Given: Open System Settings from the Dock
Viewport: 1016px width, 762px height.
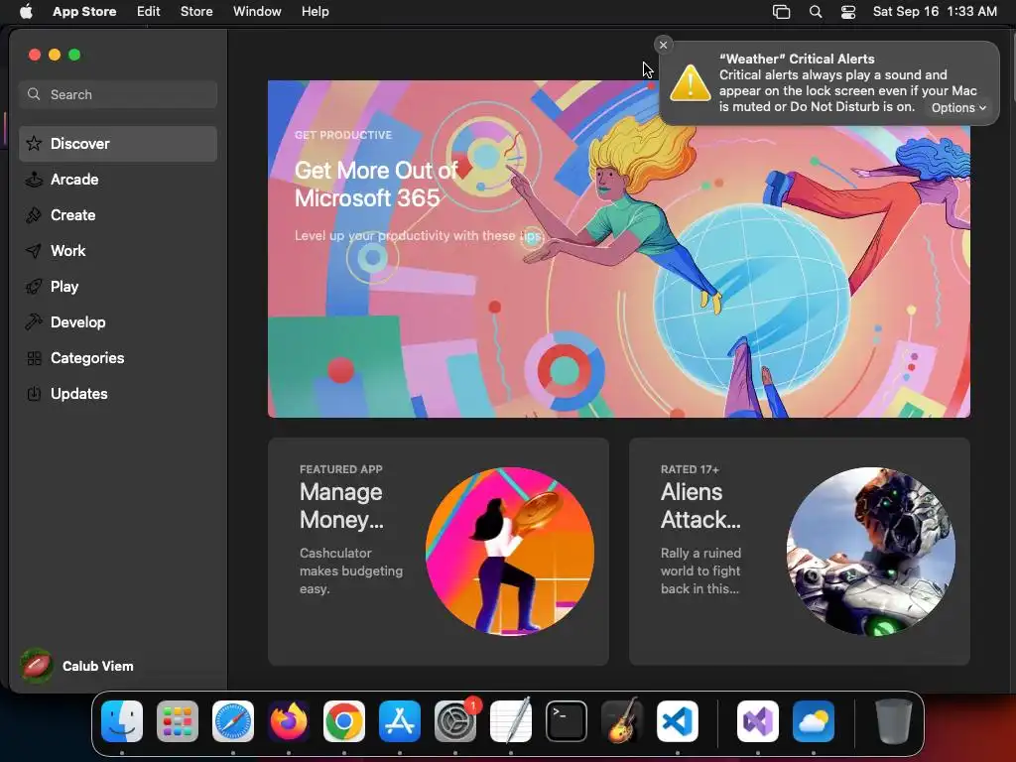Looking at the screenshot, I should click(x=455, y=721).
